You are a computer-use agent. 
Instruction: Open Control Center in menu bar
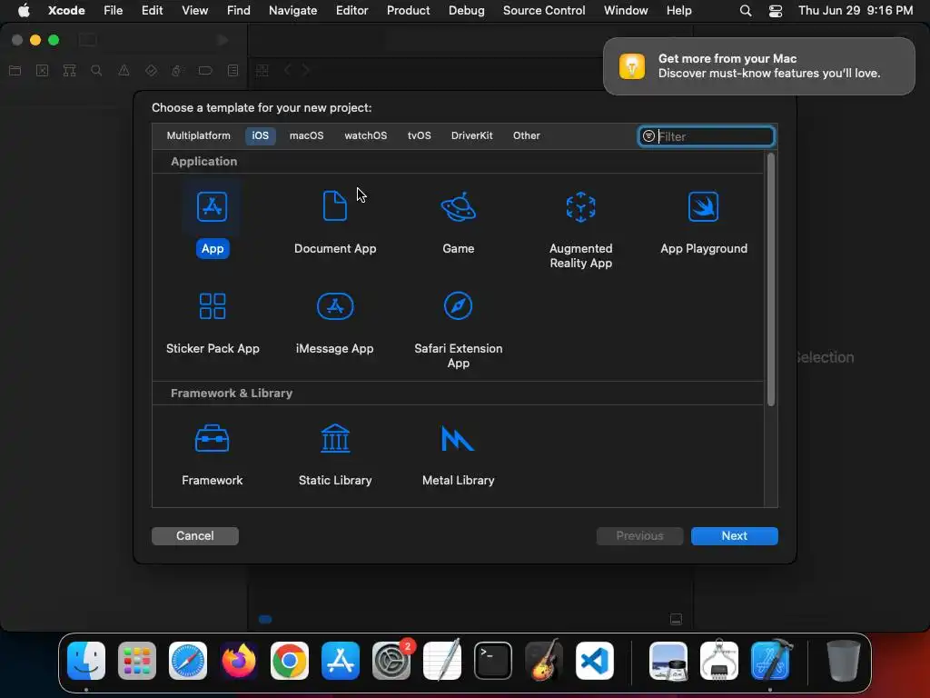coord(776,10)
